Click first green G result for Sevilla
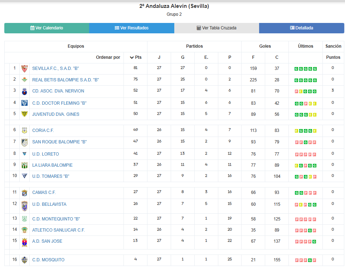Screen dimensions: 345x271 pos(296,69)
